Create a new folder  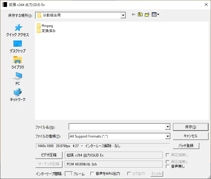(147, 15)
